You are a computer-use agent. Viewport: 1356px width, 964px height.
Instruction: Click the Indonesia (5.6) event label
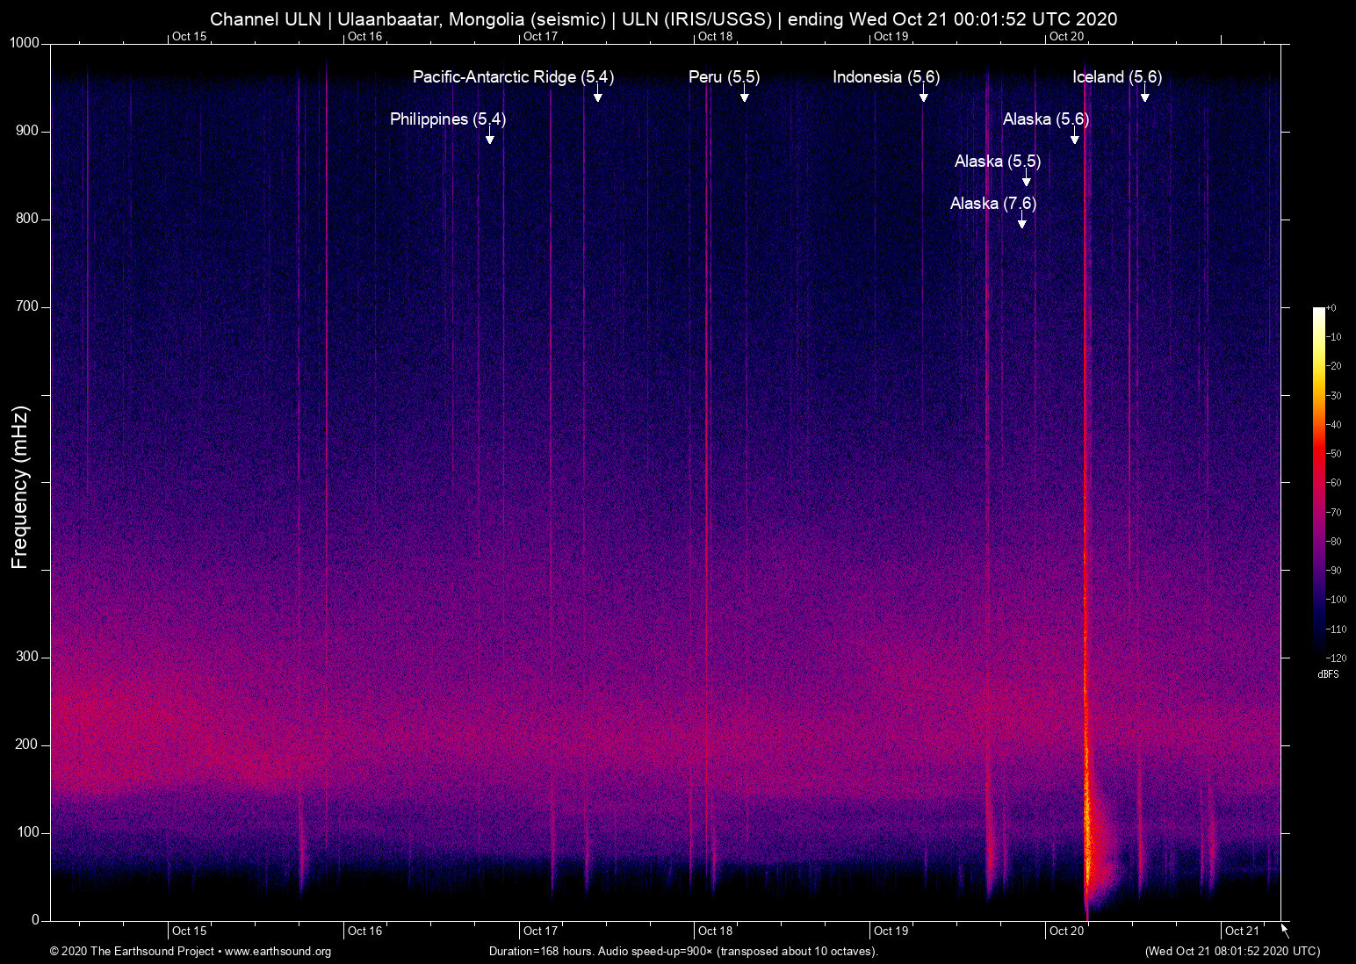pos(886,77)
